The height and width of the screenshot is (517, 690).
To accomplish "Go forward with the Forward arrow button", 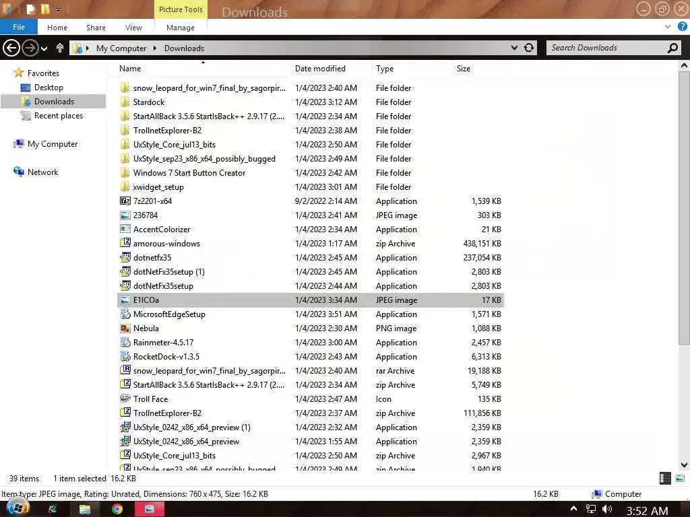I will [x=30, y=48].
